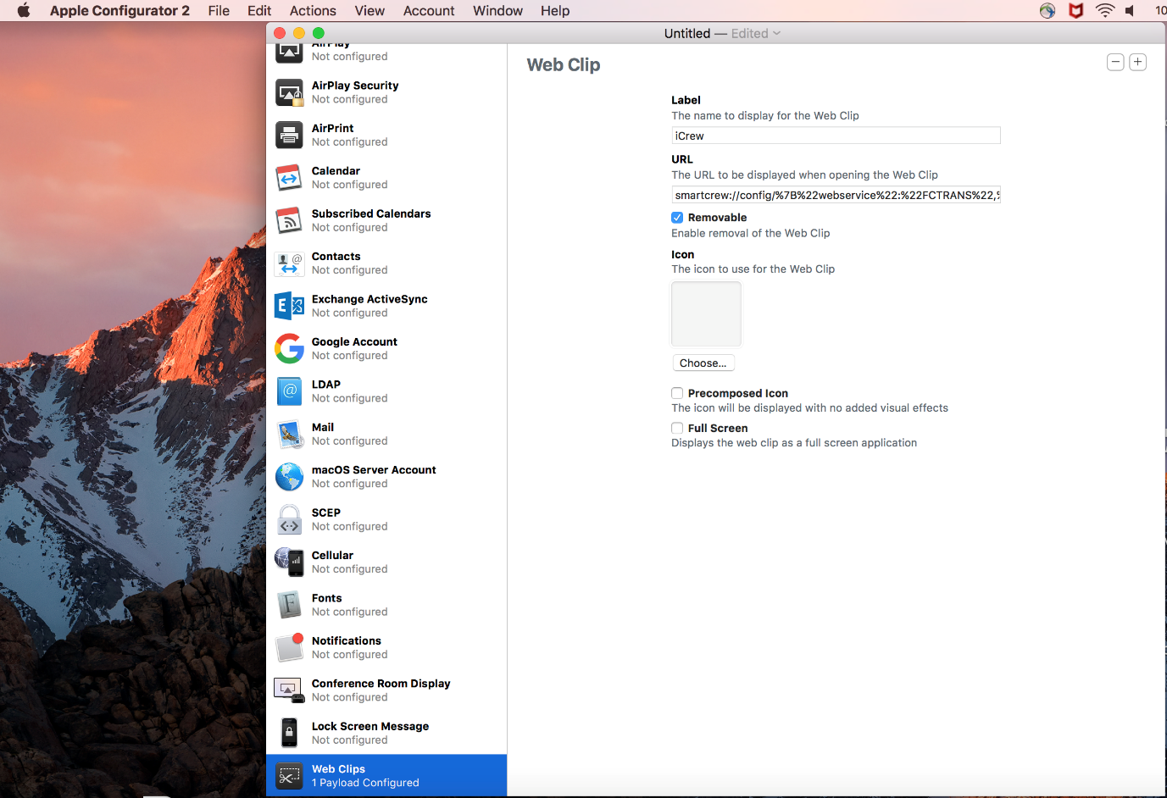Image resolution: width=1167 pixels, height=798 pixels.
Task: Select the Fonts payload icon
Action: (x=289, y=605)
